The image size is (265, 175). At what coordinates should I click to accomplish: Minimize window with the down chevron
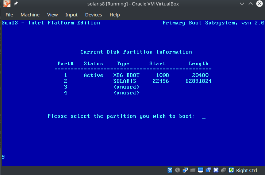coord(242,4)
